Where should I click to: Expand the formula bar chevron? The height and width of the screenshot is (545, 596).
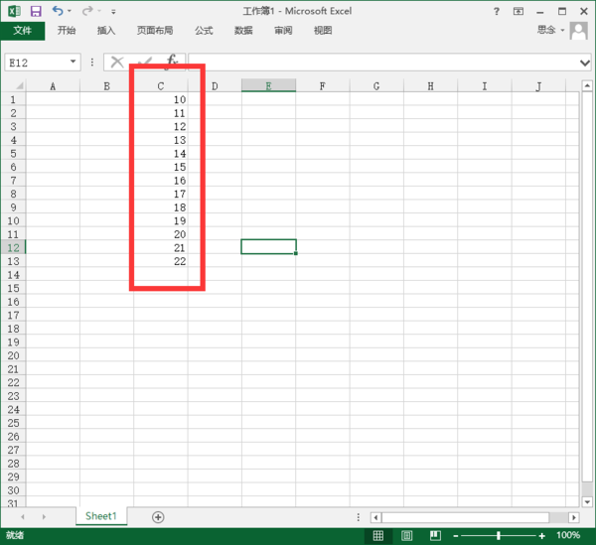click(x=585, y=63)
